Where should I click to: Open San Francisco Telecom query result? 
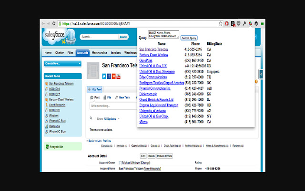[x=153, y=49]
